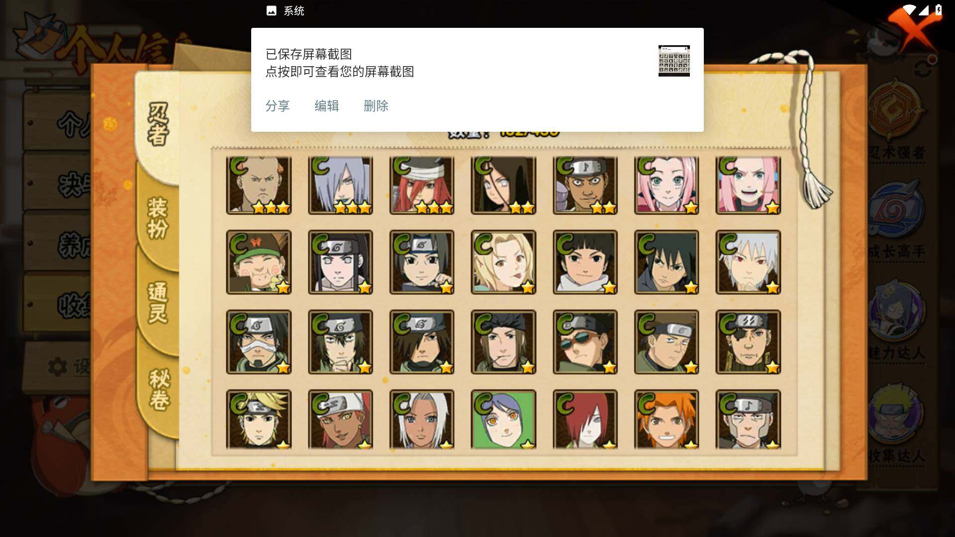This screenshot has height=537, width=955.
Task: Switch to the 装扮 tab
Action: coord(158,218)
